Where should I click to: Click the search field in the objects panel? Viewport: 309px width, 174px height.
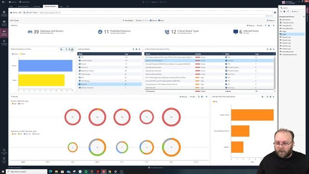pos(292,8)
